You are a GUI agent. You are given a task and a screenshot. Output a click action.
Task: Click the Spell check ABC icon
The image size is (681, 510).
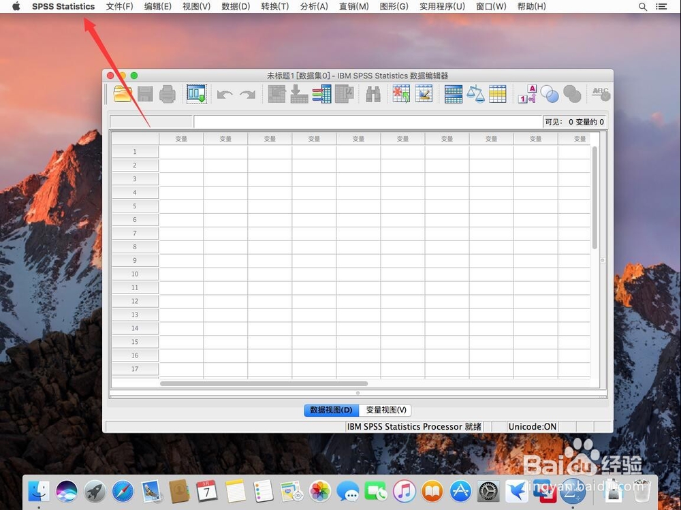601,94
